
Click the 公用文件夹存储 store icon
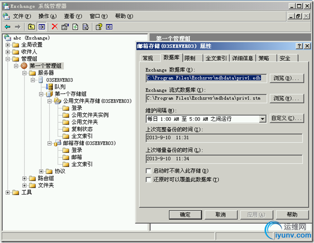tap(58, 101)
